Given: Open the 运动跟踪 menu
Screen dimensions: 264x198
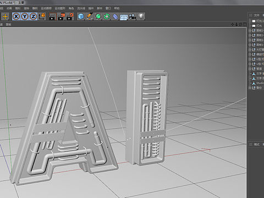Looking at the screenshot, I should (x=46, y=8).
